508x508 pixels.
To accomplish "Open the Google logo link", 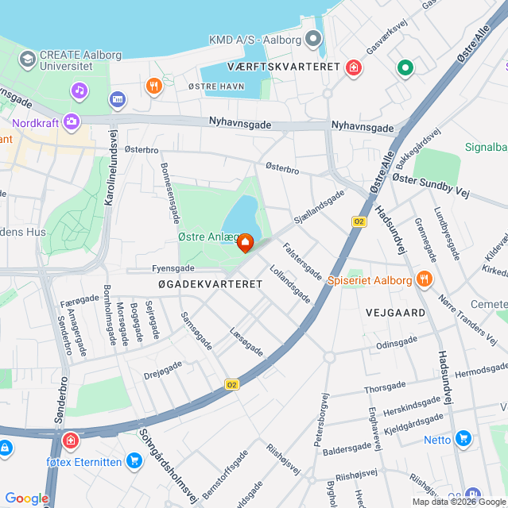I will click(26, 498).
